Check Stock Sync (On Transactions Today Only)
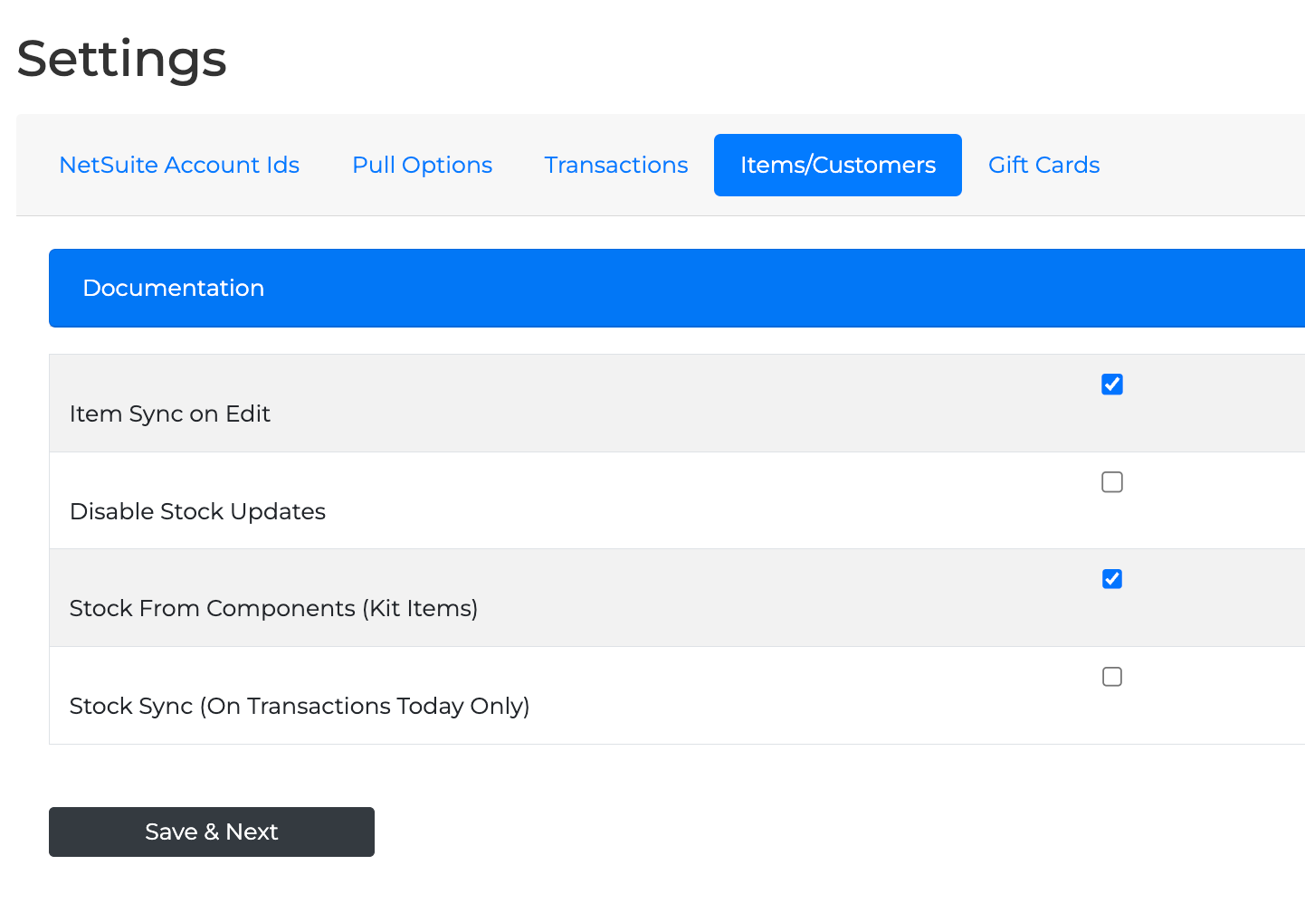This screenshot has width=1305, height=903. coord(1112,677)
